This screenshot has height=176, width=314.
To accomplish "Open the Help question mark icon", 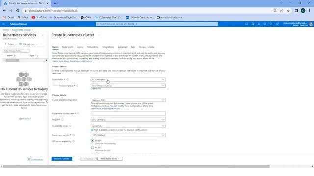I will (x=271, y=24).
